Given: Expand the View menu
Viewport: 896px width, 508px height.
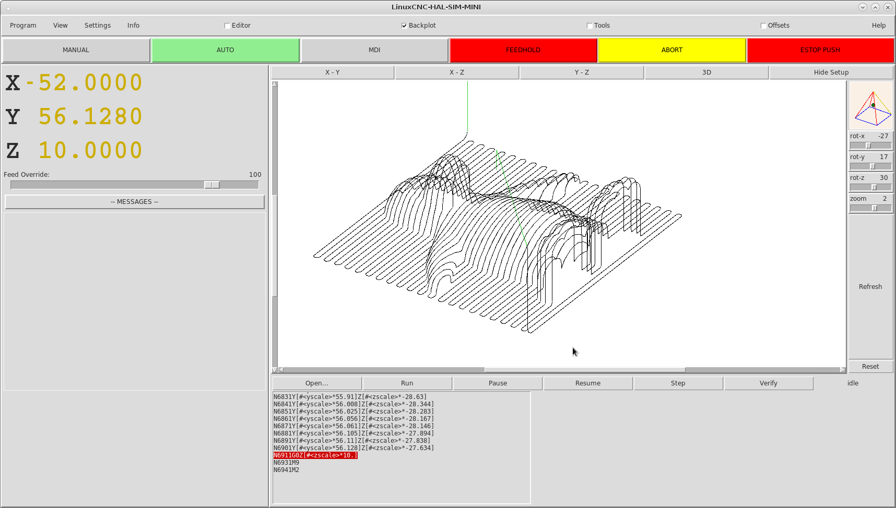Looking at the screenshot, I should click(x=60, y=26).
